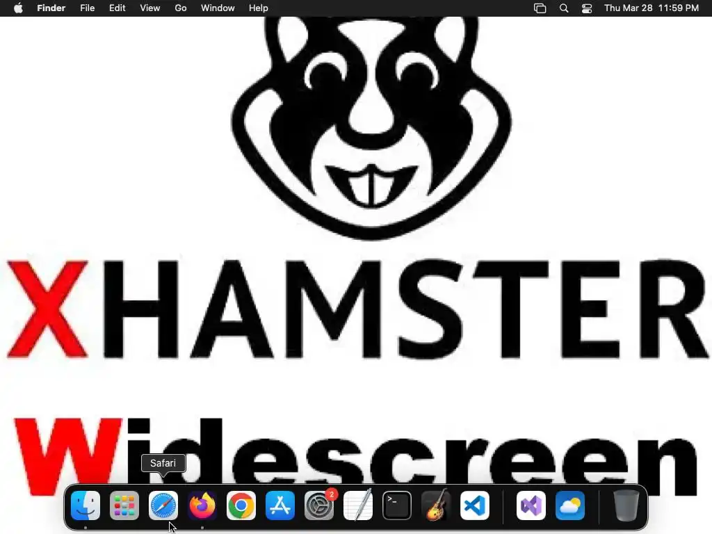
Task: Open Spotlight search magnifier icon
Action: point(564,8)
